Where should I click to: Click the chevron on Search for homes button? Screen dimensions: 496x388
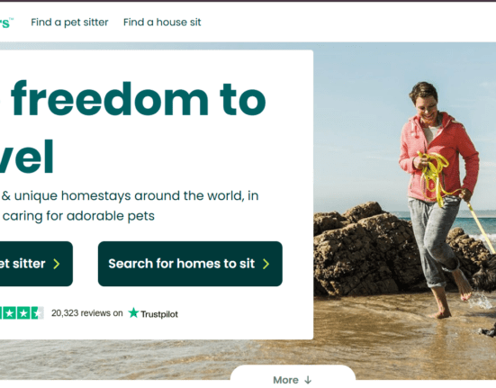point(266,264)
